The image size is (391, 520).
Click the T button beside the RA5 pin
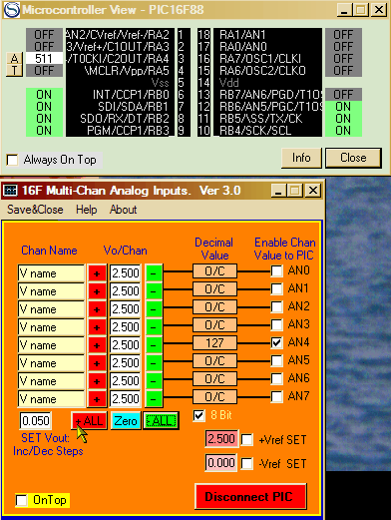point(14,70)
